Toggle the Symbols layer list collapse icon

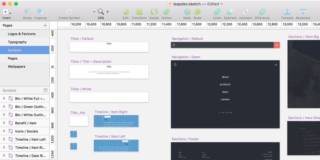tap(45, 91)
